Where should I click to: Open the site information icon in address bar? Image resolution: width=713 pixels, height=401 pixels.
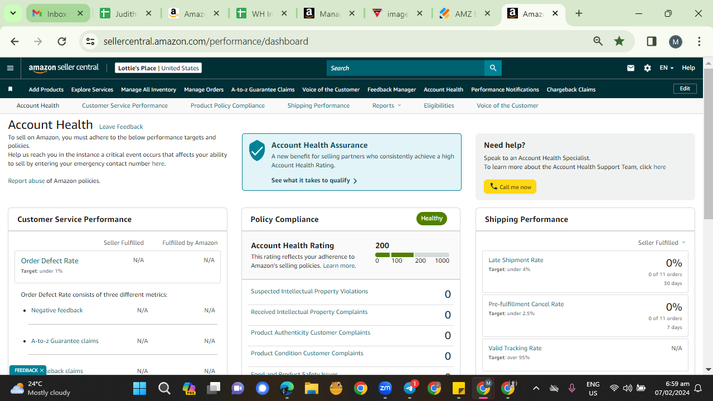[x=90, y=41]
